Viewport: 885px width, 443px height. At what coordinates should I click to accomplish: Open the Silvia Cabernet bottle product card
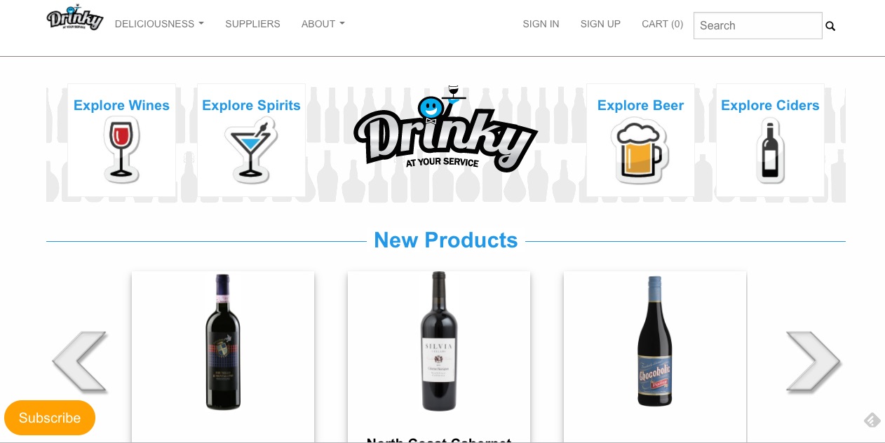pos(439,357)
